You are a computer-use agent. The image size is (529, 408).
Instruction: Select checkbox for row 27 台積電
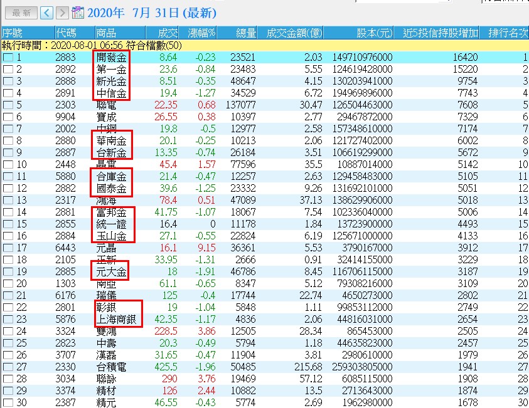(x=8, y=367)
